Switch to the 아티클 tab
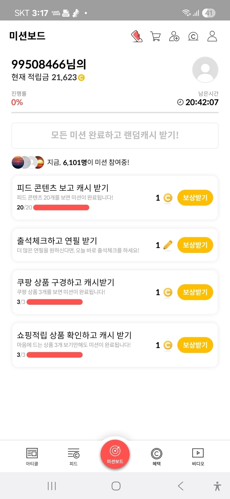This screenshot has height=499, width=230. click(32, 457)
